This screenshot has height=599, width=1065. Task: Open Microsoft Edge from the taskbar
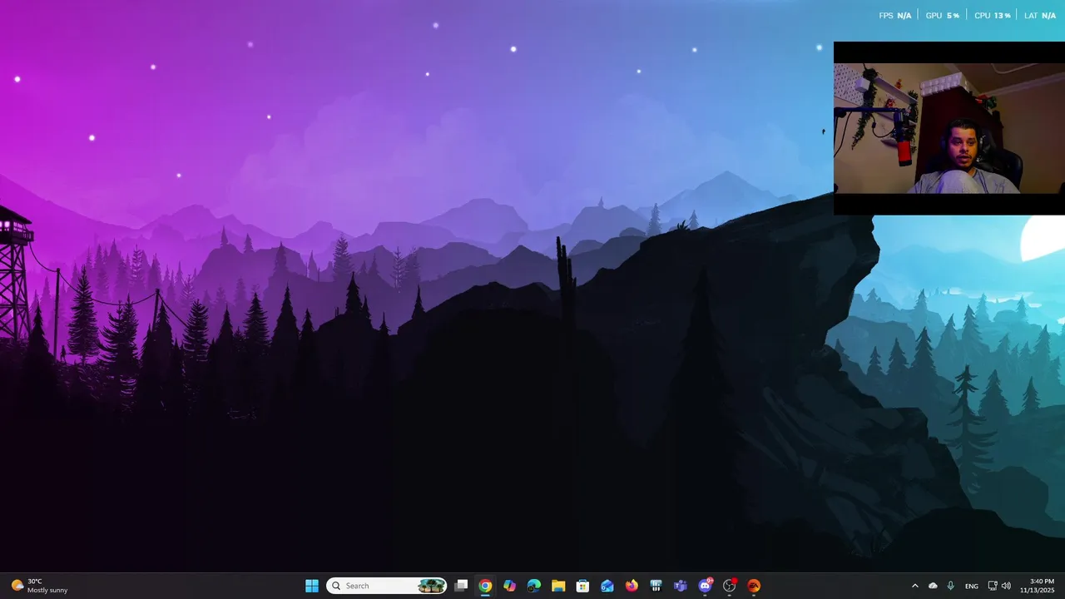(x=534, y=586)
